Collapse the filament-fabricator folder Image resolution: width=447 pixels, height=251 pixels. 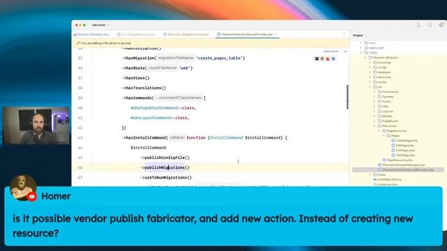(x=366, y=57)
